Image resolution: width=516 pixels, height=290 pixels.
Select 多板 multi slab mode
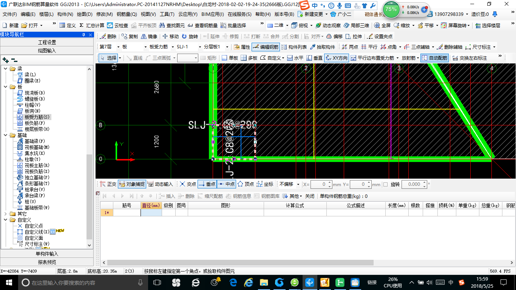(249, 58)
